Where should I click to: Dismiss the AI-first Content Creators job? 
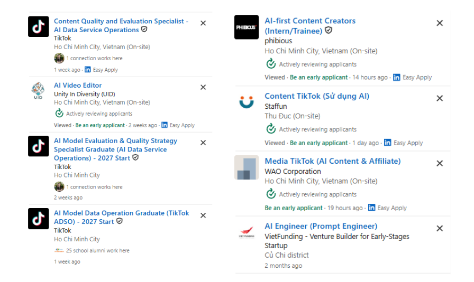(440, 23)
